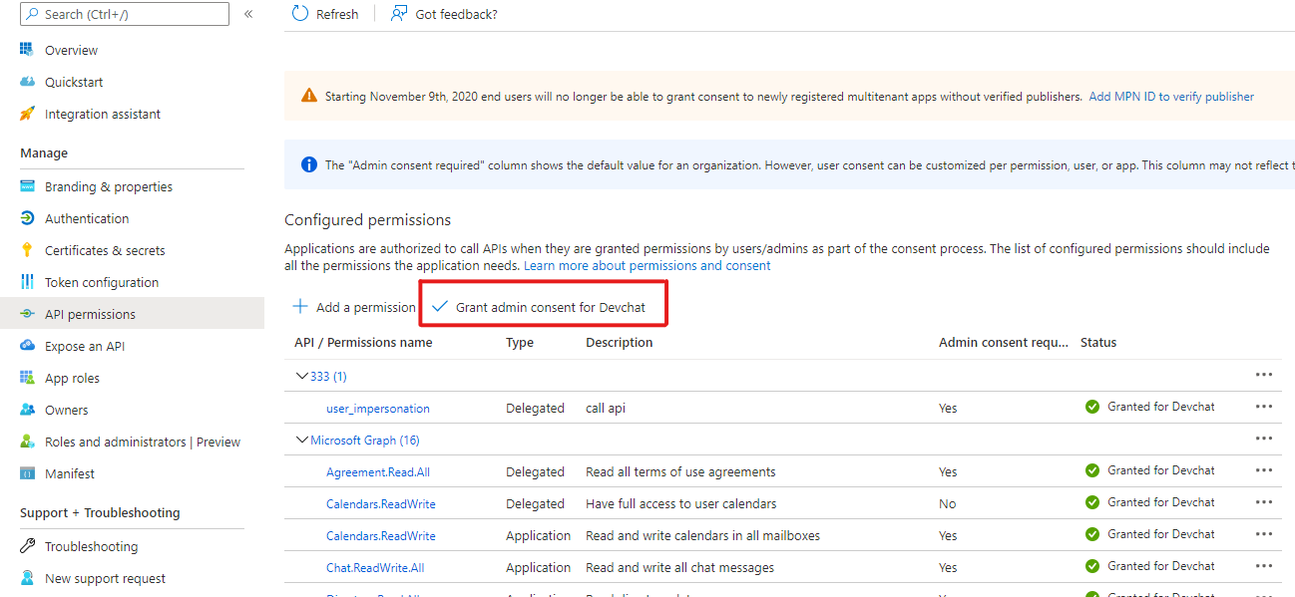Click the Overview icon in sidebar
The height and width of the screenshot is (597, 1295).
pos(28,50)
